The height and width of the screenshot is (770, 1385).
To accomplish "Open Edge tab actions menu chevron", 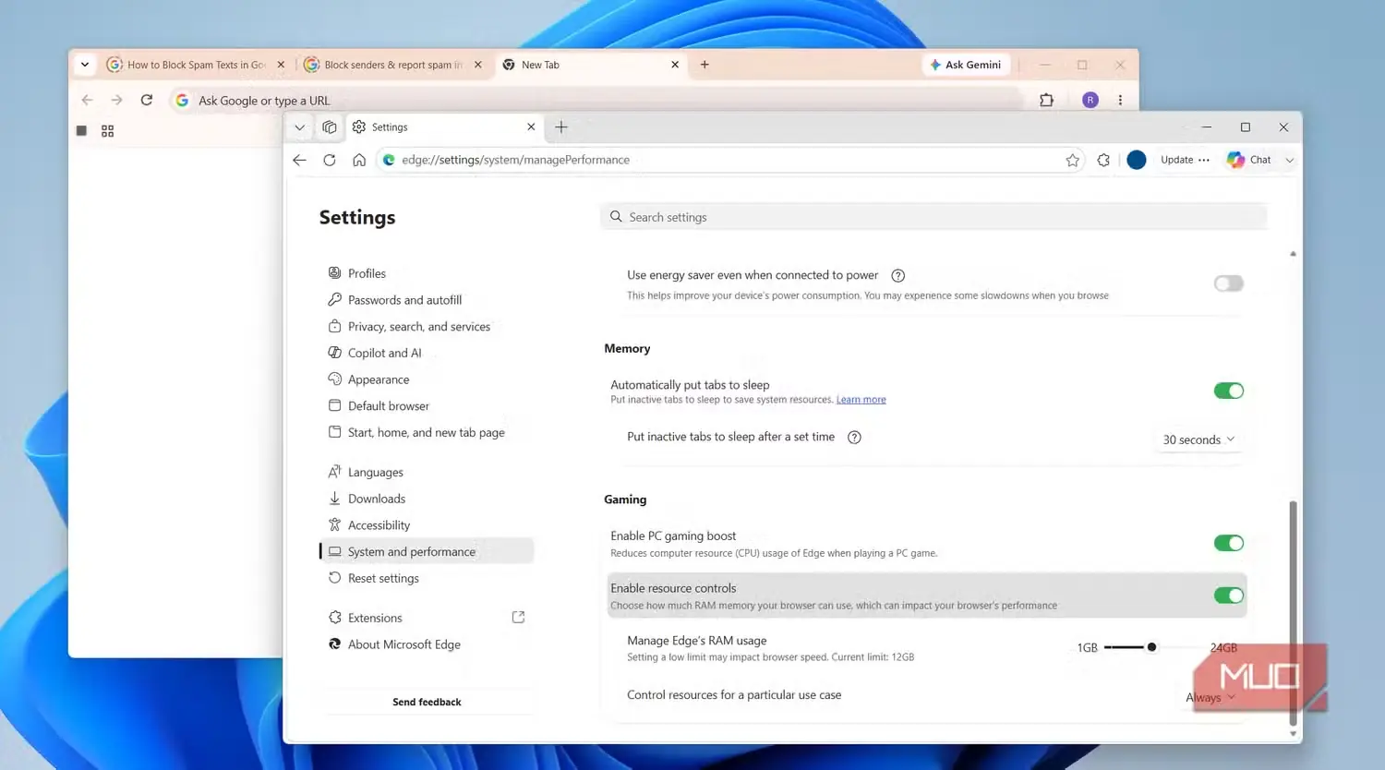I will pos(299,127).
